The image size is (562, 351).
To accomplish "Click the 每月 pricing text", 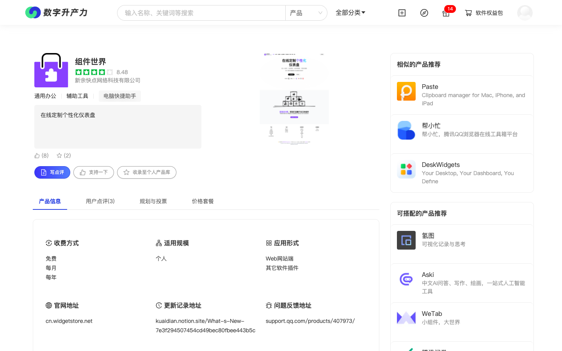I will (x=51, y=268).
